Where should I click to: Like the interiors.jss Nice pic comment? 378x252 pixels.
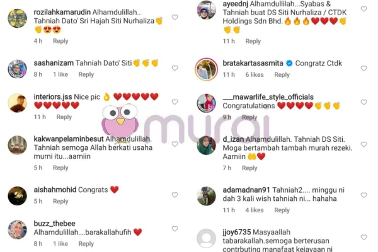click(x=175, y=102)
